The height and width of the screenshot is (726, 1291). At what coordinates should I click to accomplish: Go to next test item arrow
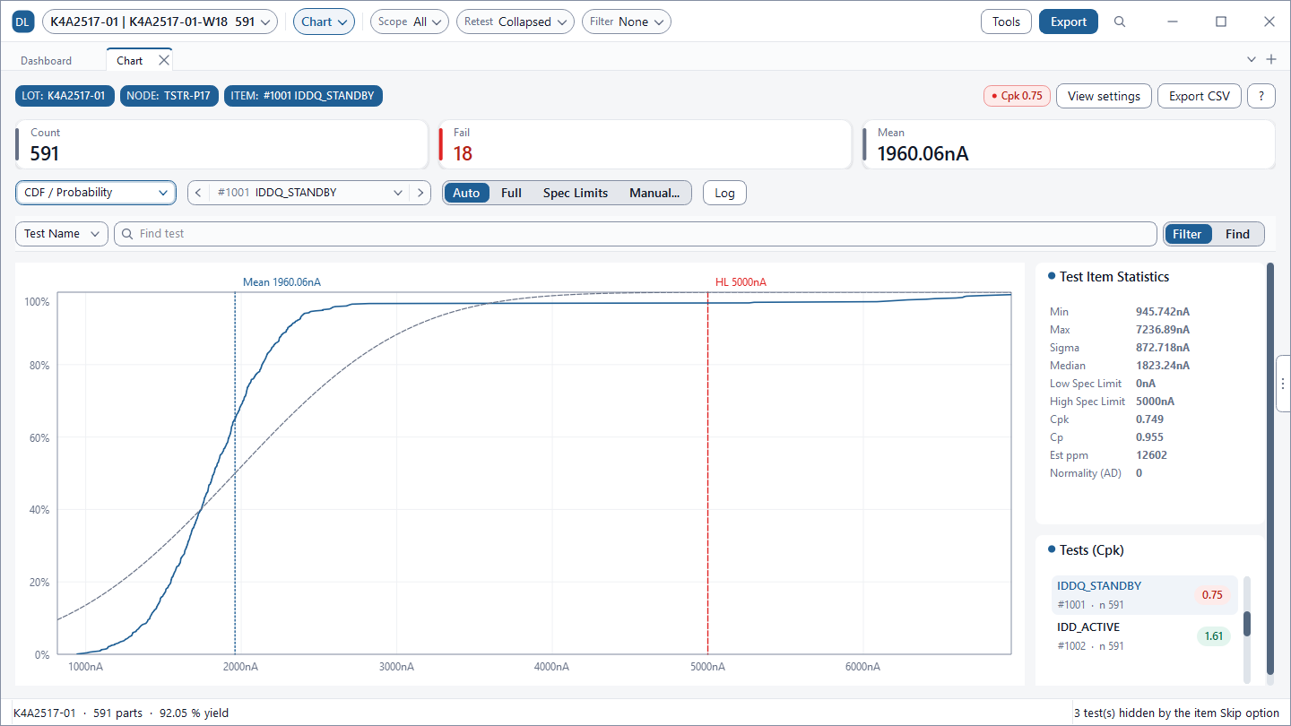click(x=420, y=193)
